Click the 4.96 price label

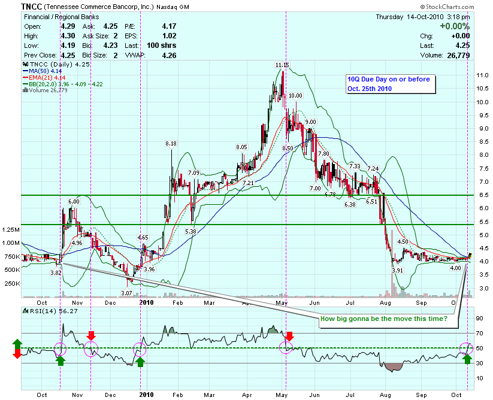click(x=77, y=243)
